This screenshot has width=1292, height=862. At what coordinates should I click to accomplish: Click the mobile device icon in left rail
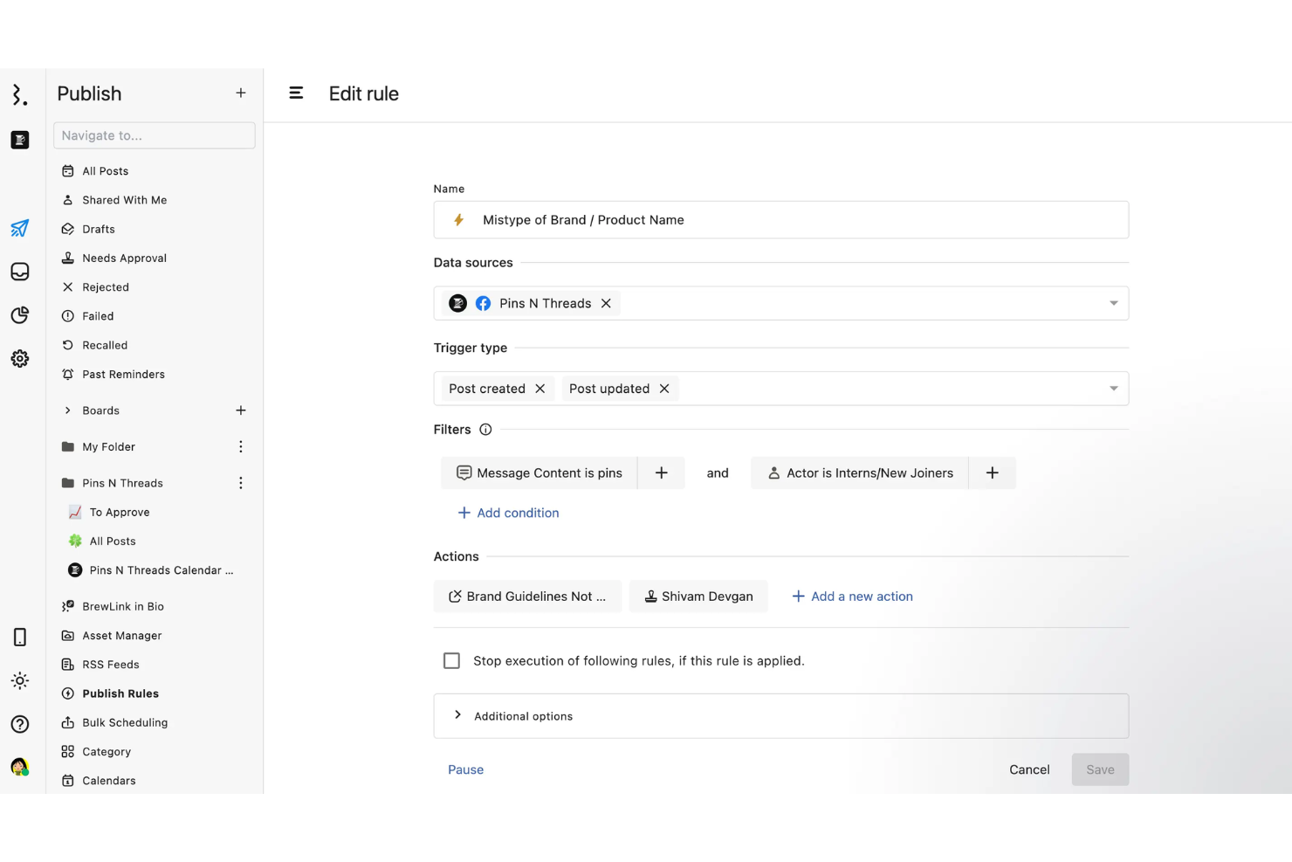tap(19, 637)
